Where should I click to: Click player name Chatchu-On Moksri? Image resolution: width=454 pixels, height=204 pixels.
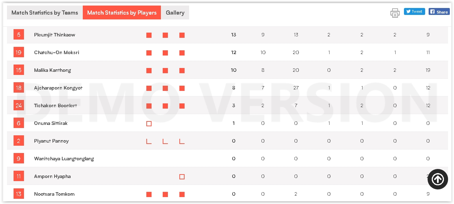[x=57, y=52]
